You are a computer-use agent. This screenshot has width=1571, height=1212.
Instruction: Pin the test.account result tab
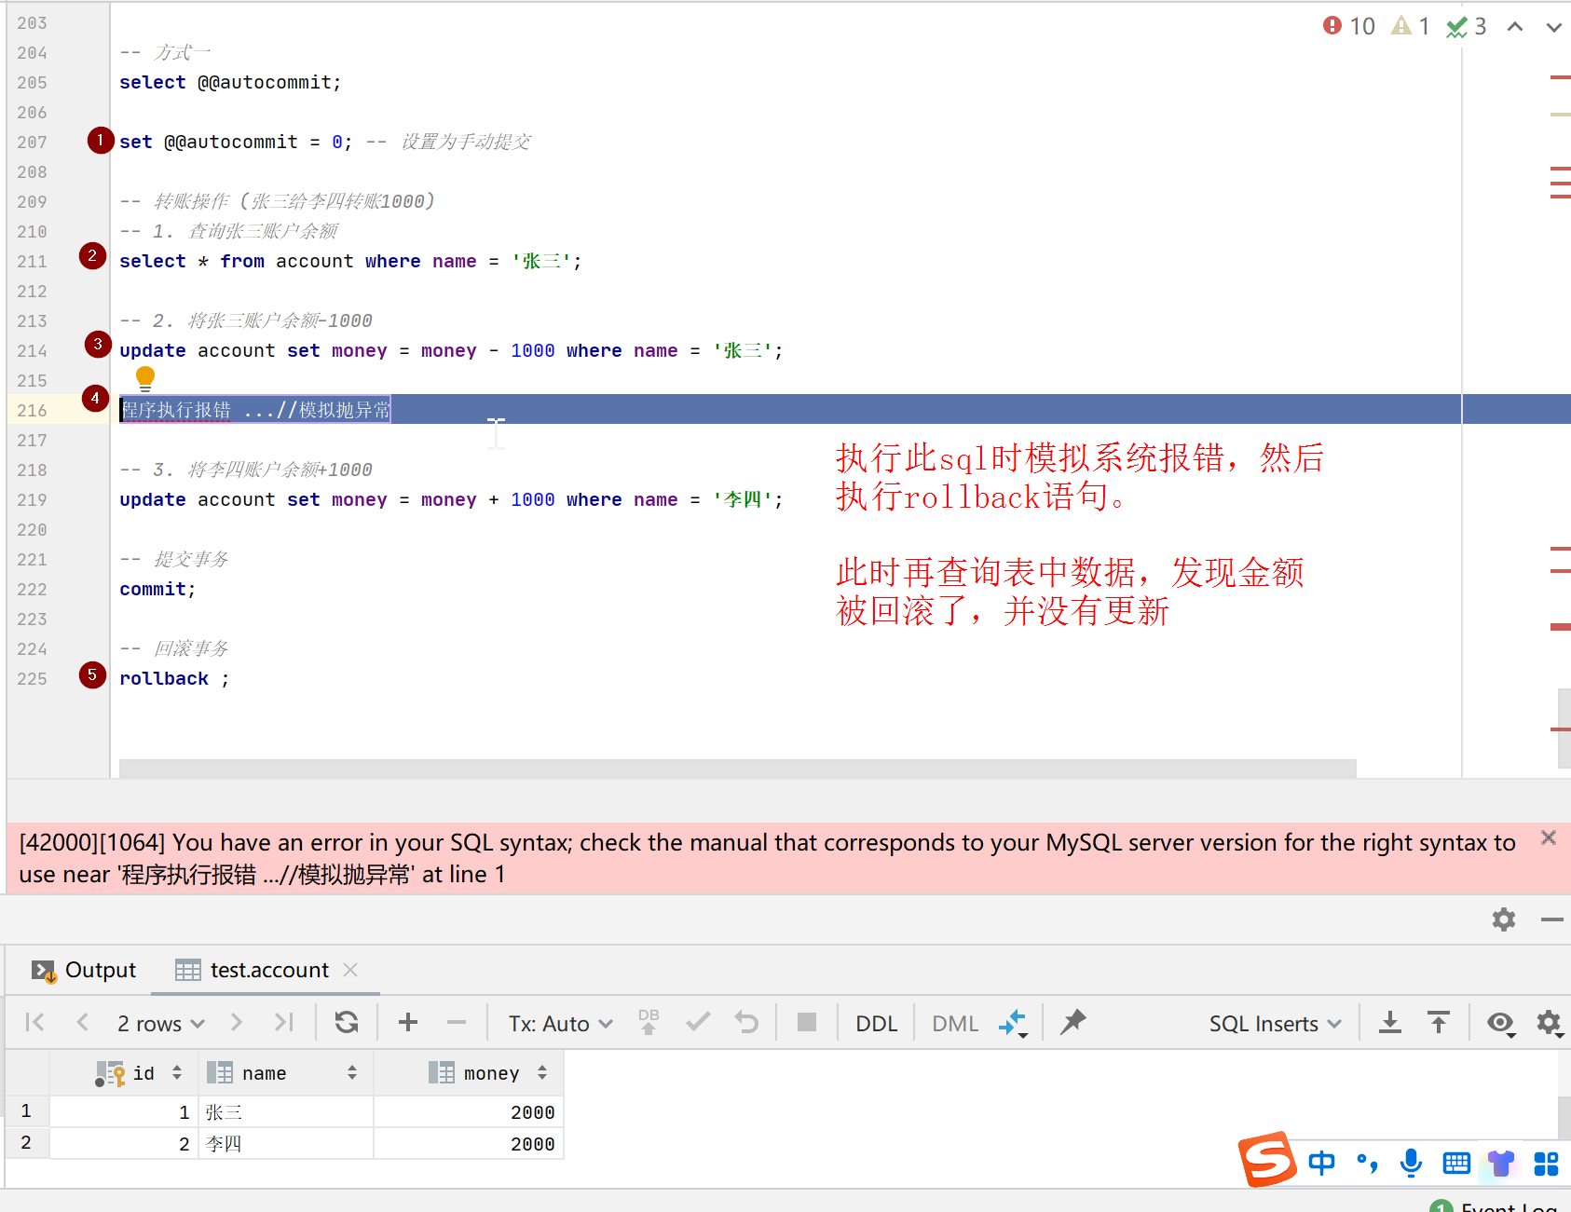pyautogui.click(x=1072, y=1023)
